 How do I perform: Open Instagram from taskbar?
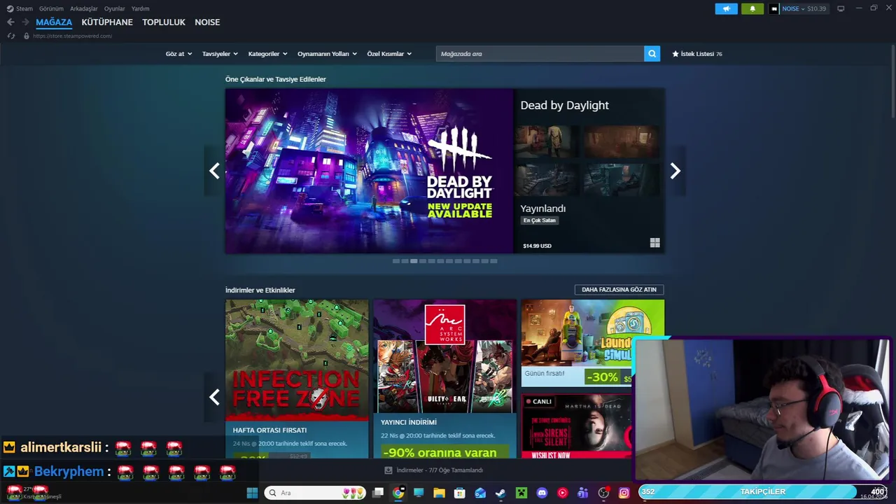pyautogui.click(x=624, y=493)
